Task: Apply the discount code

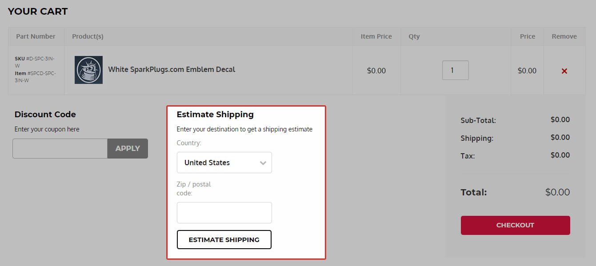Action: coord(128,149)
